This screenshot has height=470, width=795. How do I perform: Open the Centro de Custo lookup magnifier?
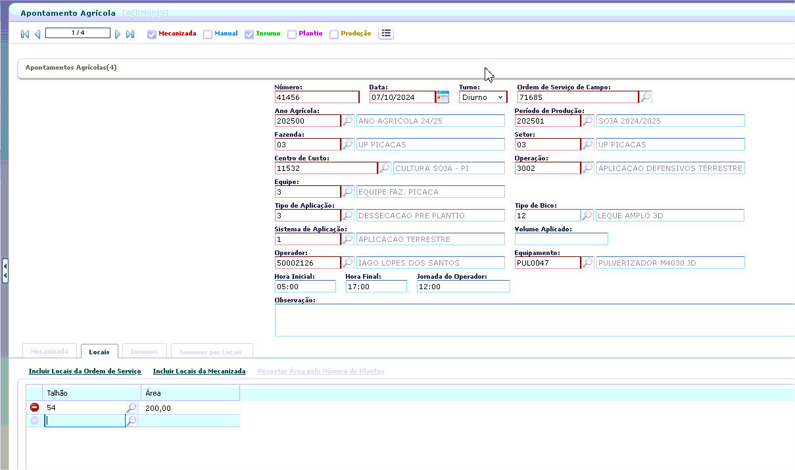tap(385, 168)
